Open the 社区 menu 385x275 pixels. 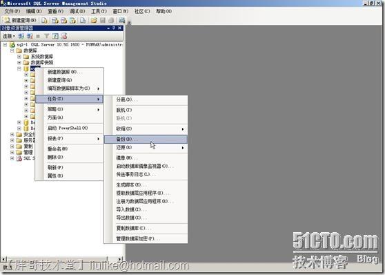tap(142, 11)
